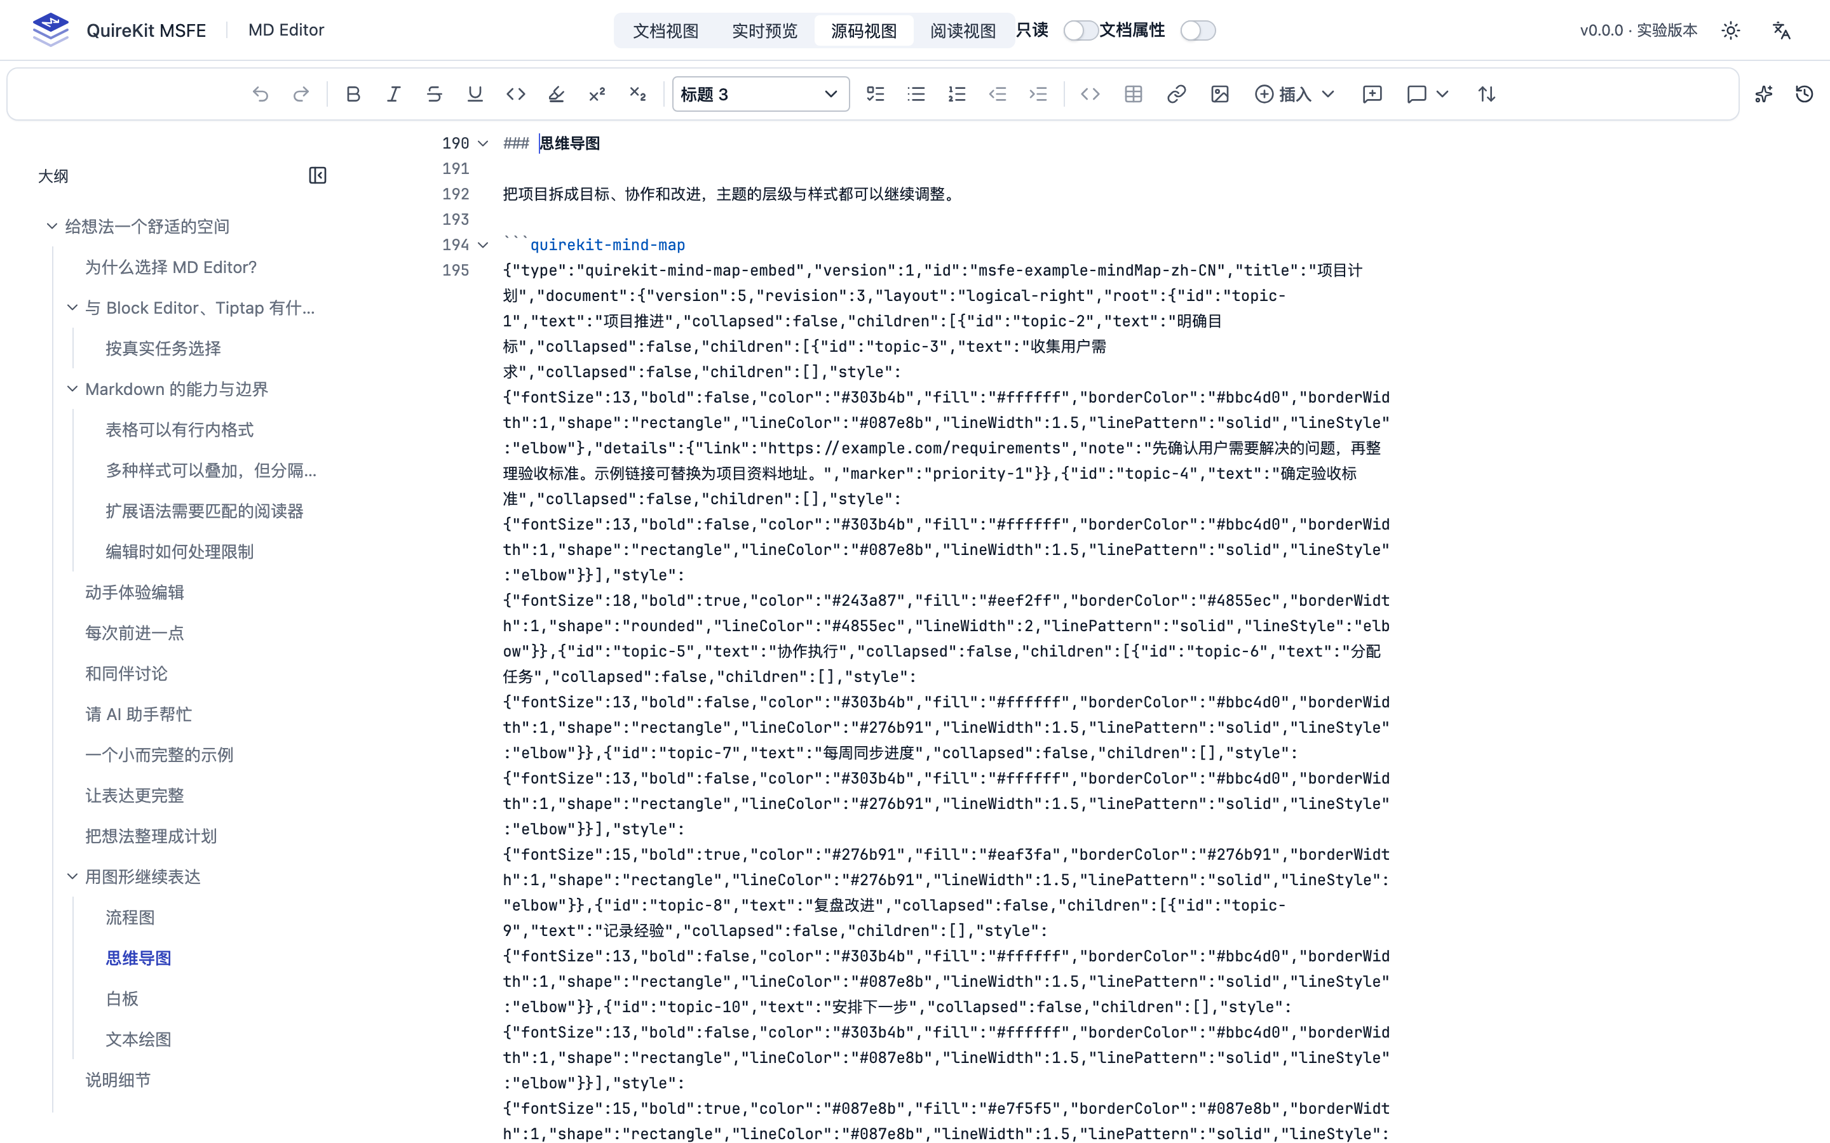Fold the code block at line 194

pyautogui.click(x=483, y=244)
